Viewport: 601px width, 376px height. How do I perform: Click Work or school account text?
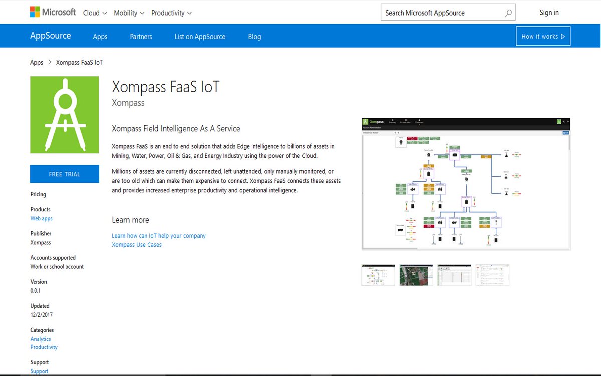(x=57, y=267)
